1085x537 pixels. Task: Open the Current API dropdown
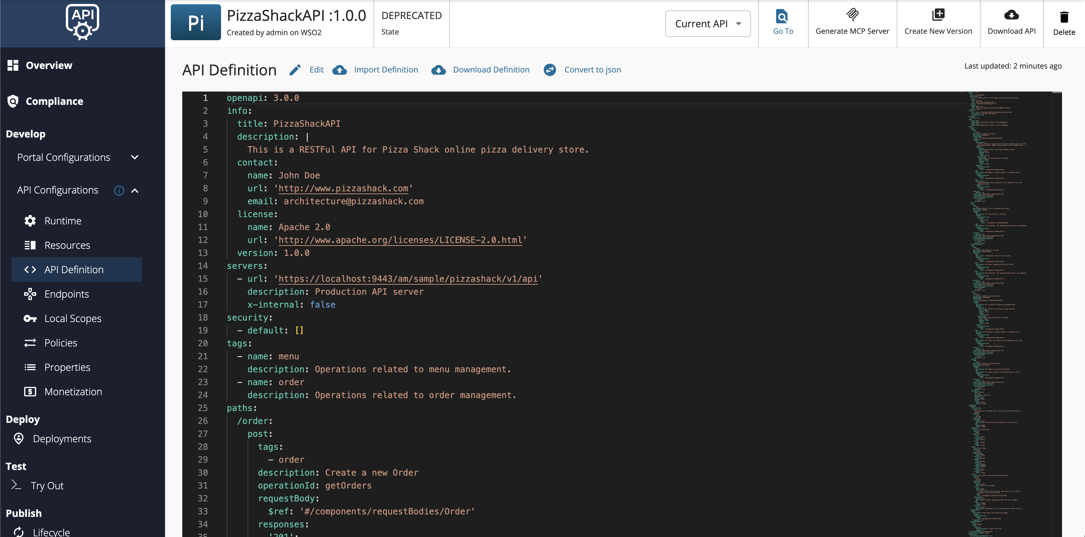pos(707,24)
